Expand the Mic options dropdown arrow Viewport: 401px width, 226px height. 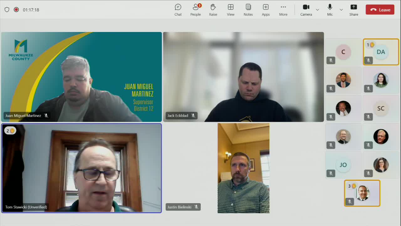point(341,10)
